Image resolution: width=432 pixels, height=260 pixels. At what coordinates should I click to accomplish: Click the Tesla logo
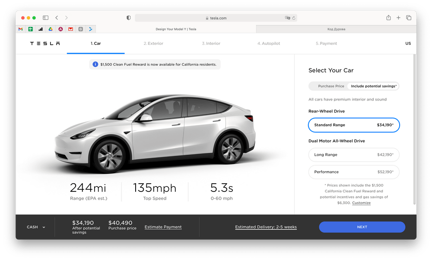[44, 43]
